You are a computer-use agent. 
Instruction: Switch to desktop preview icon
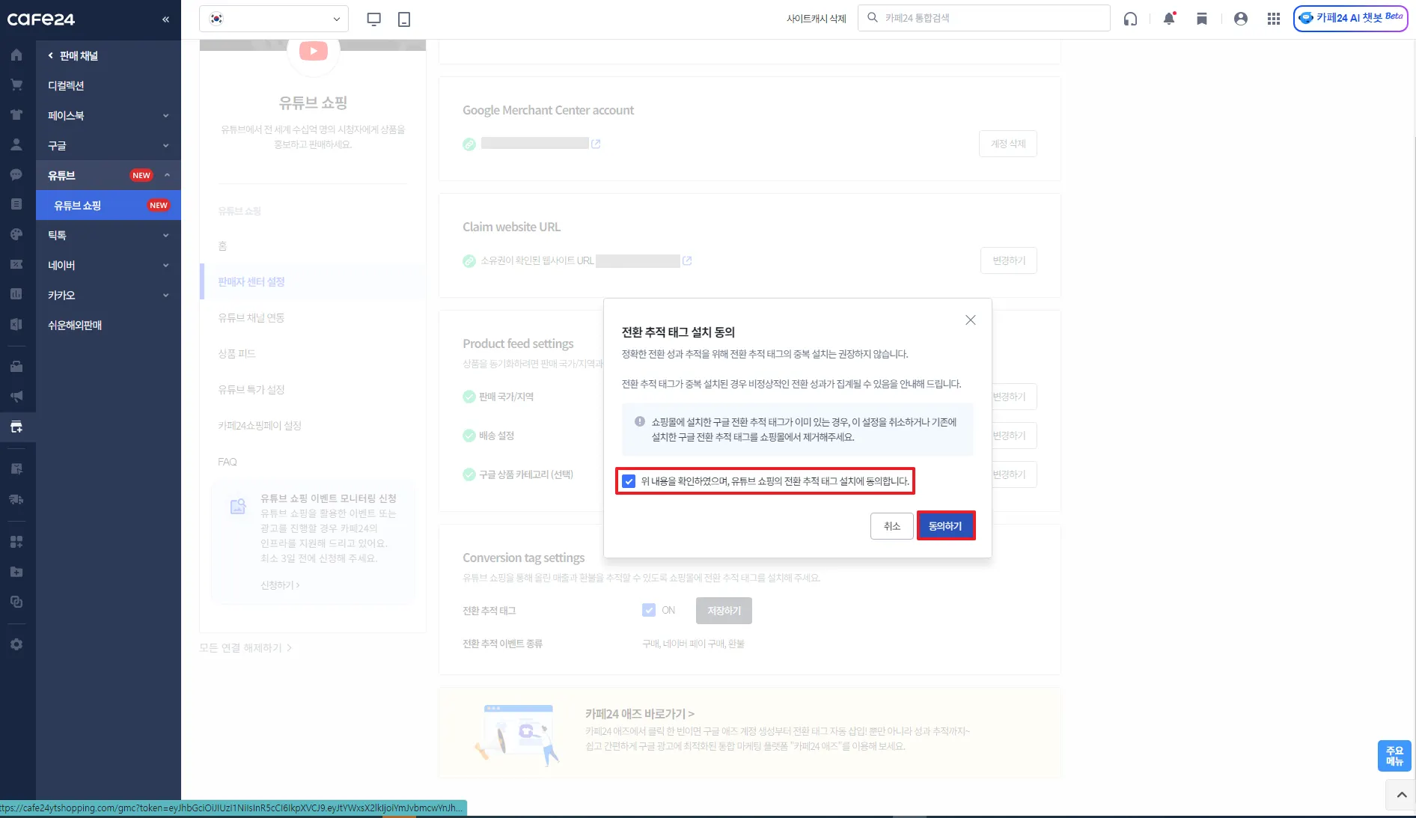point(374,19)
